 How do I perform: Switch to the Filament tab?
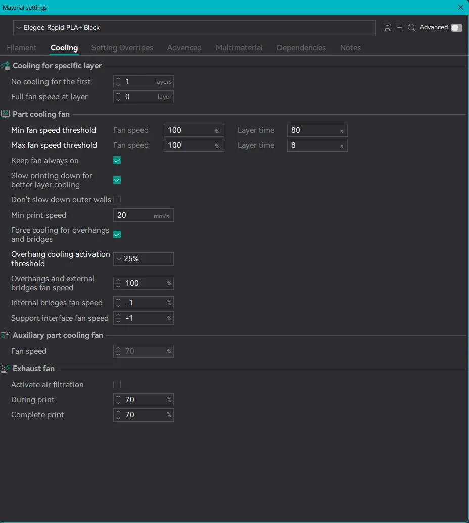click(22, 48)
